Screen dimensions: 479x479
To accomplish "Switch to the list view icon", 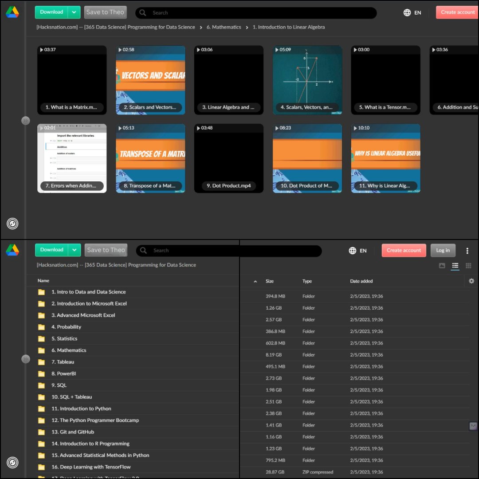I will point(455,266).
